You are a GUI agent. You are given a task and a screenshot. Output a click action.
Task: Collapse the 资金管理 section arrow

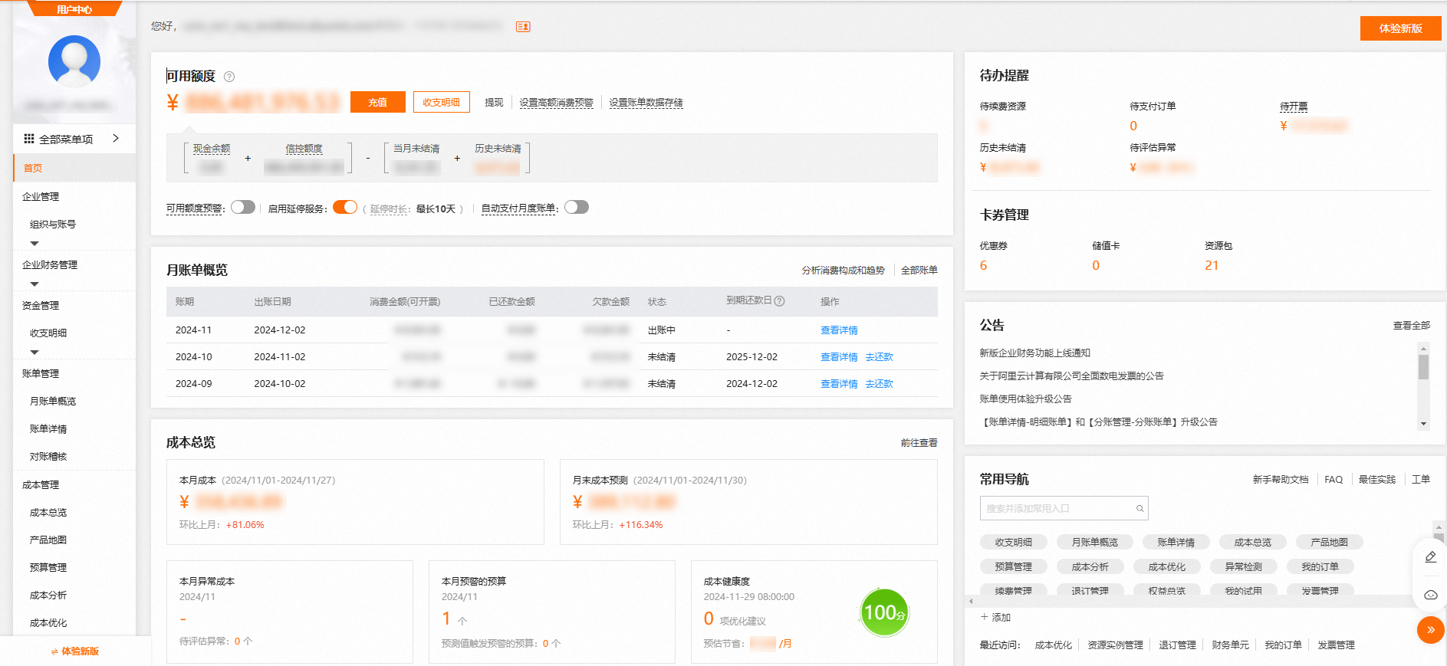(x=34, y=353)
